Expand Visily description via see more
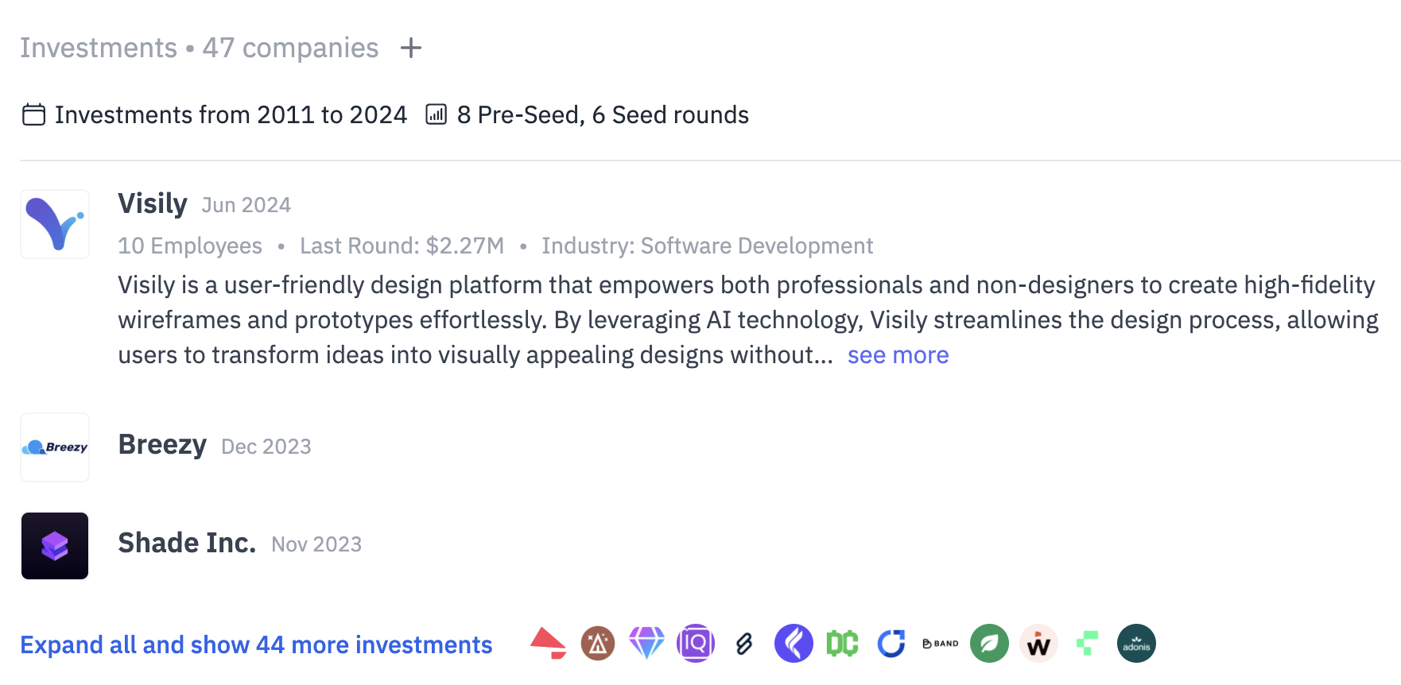 coord(898,355)
